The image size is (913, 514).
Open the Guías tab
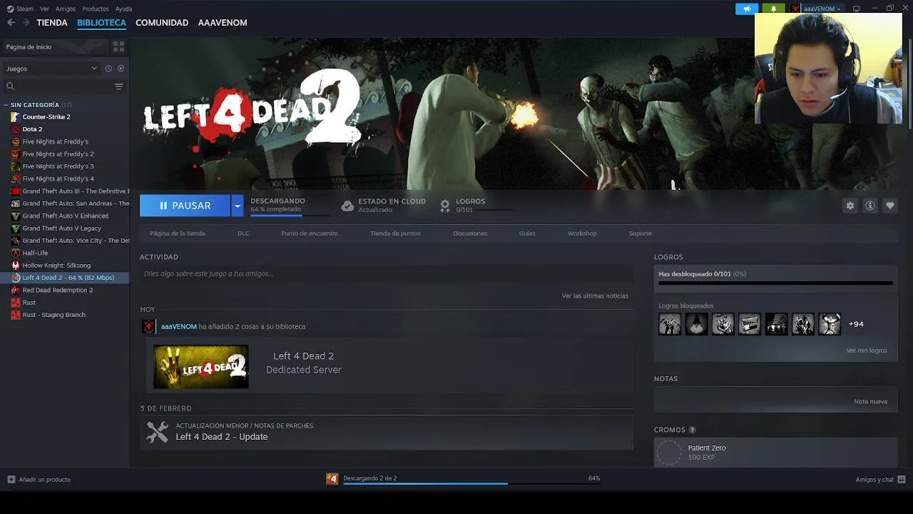click(527, 233)
